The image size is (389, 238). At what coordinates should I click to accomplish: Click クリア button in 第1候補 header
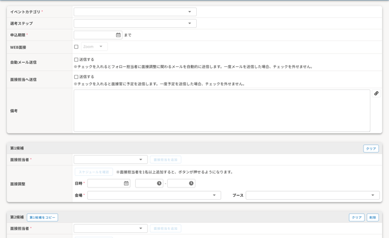click(371, 149)
